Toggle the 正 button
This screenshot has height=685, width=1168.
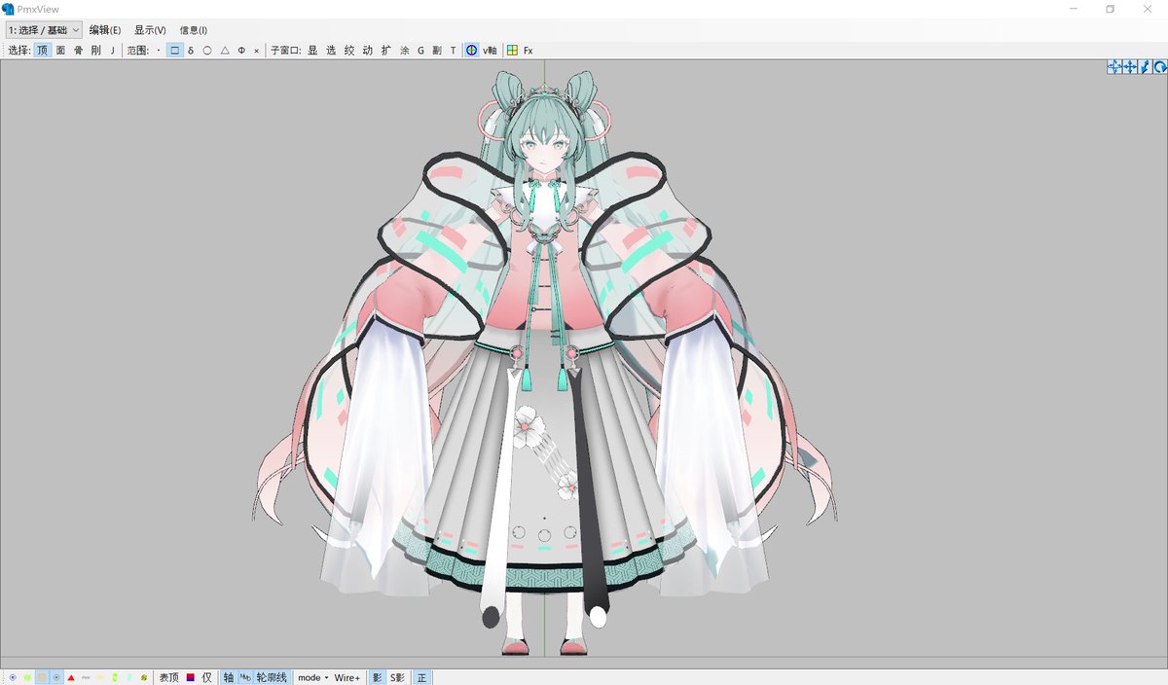tap(421, 677)
